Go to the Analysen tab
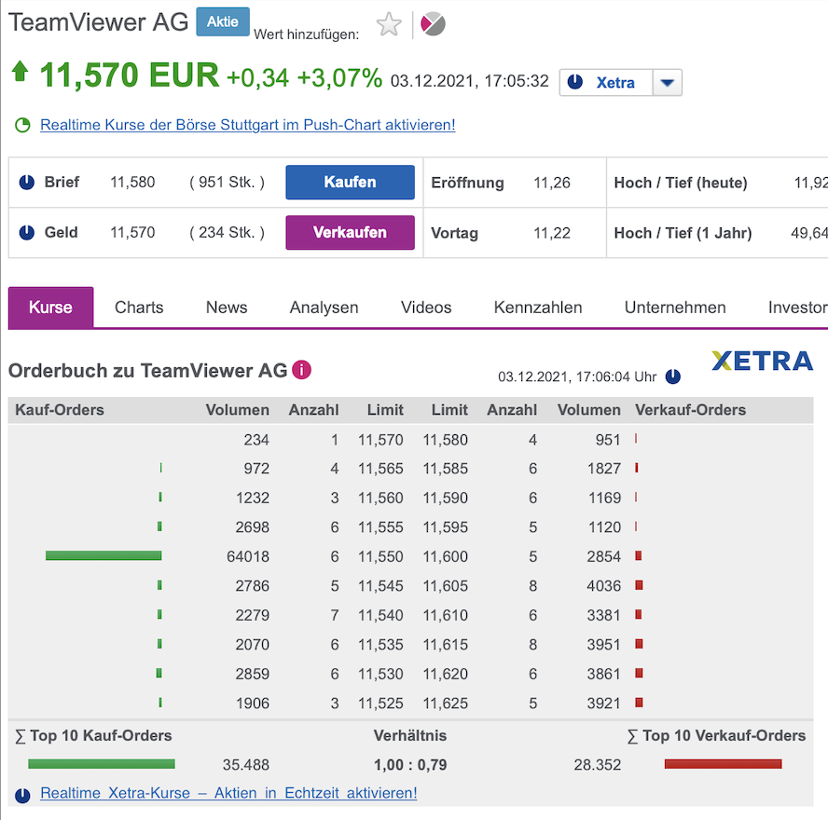This screenshot has height=820, width=828. (x=324, y=307)
